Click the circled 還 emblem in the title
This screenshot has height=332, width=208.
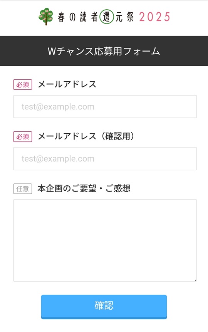(107, 17)
